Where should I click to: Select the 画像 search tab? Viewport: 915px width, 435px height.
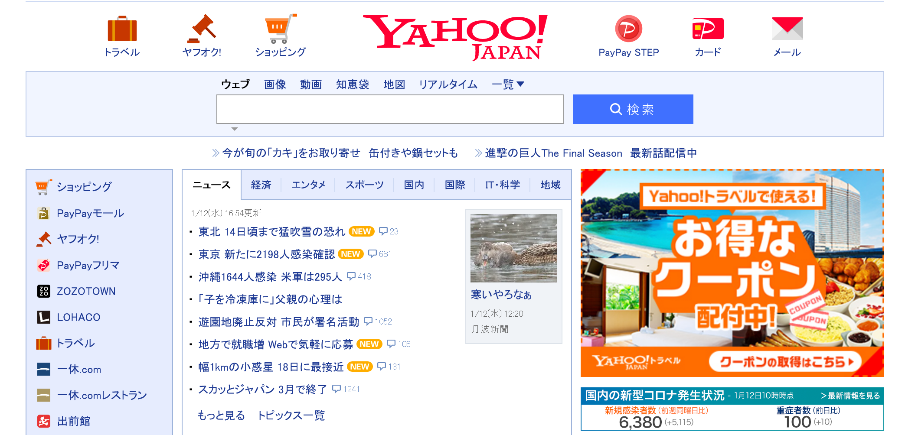(x=275, y=84)
